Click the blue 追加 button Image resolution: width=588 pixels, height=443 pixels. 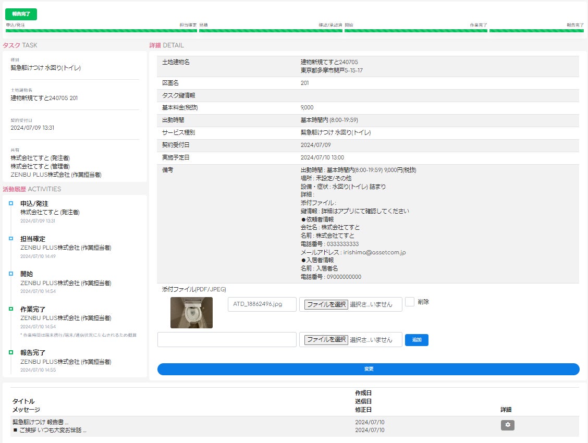[x=416, y=340]
